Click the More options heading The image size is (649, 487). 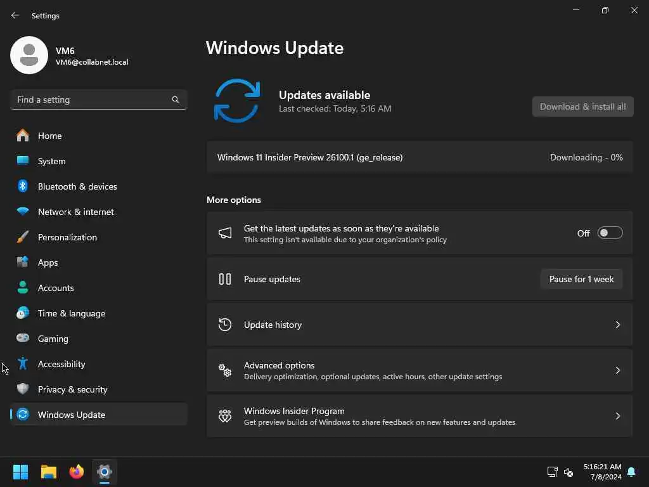click(234, 200)
